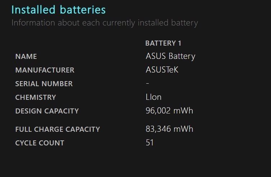Select the LIon chemistry value
The height and width of the screenshot is (177, 271).
pos(153,97)
